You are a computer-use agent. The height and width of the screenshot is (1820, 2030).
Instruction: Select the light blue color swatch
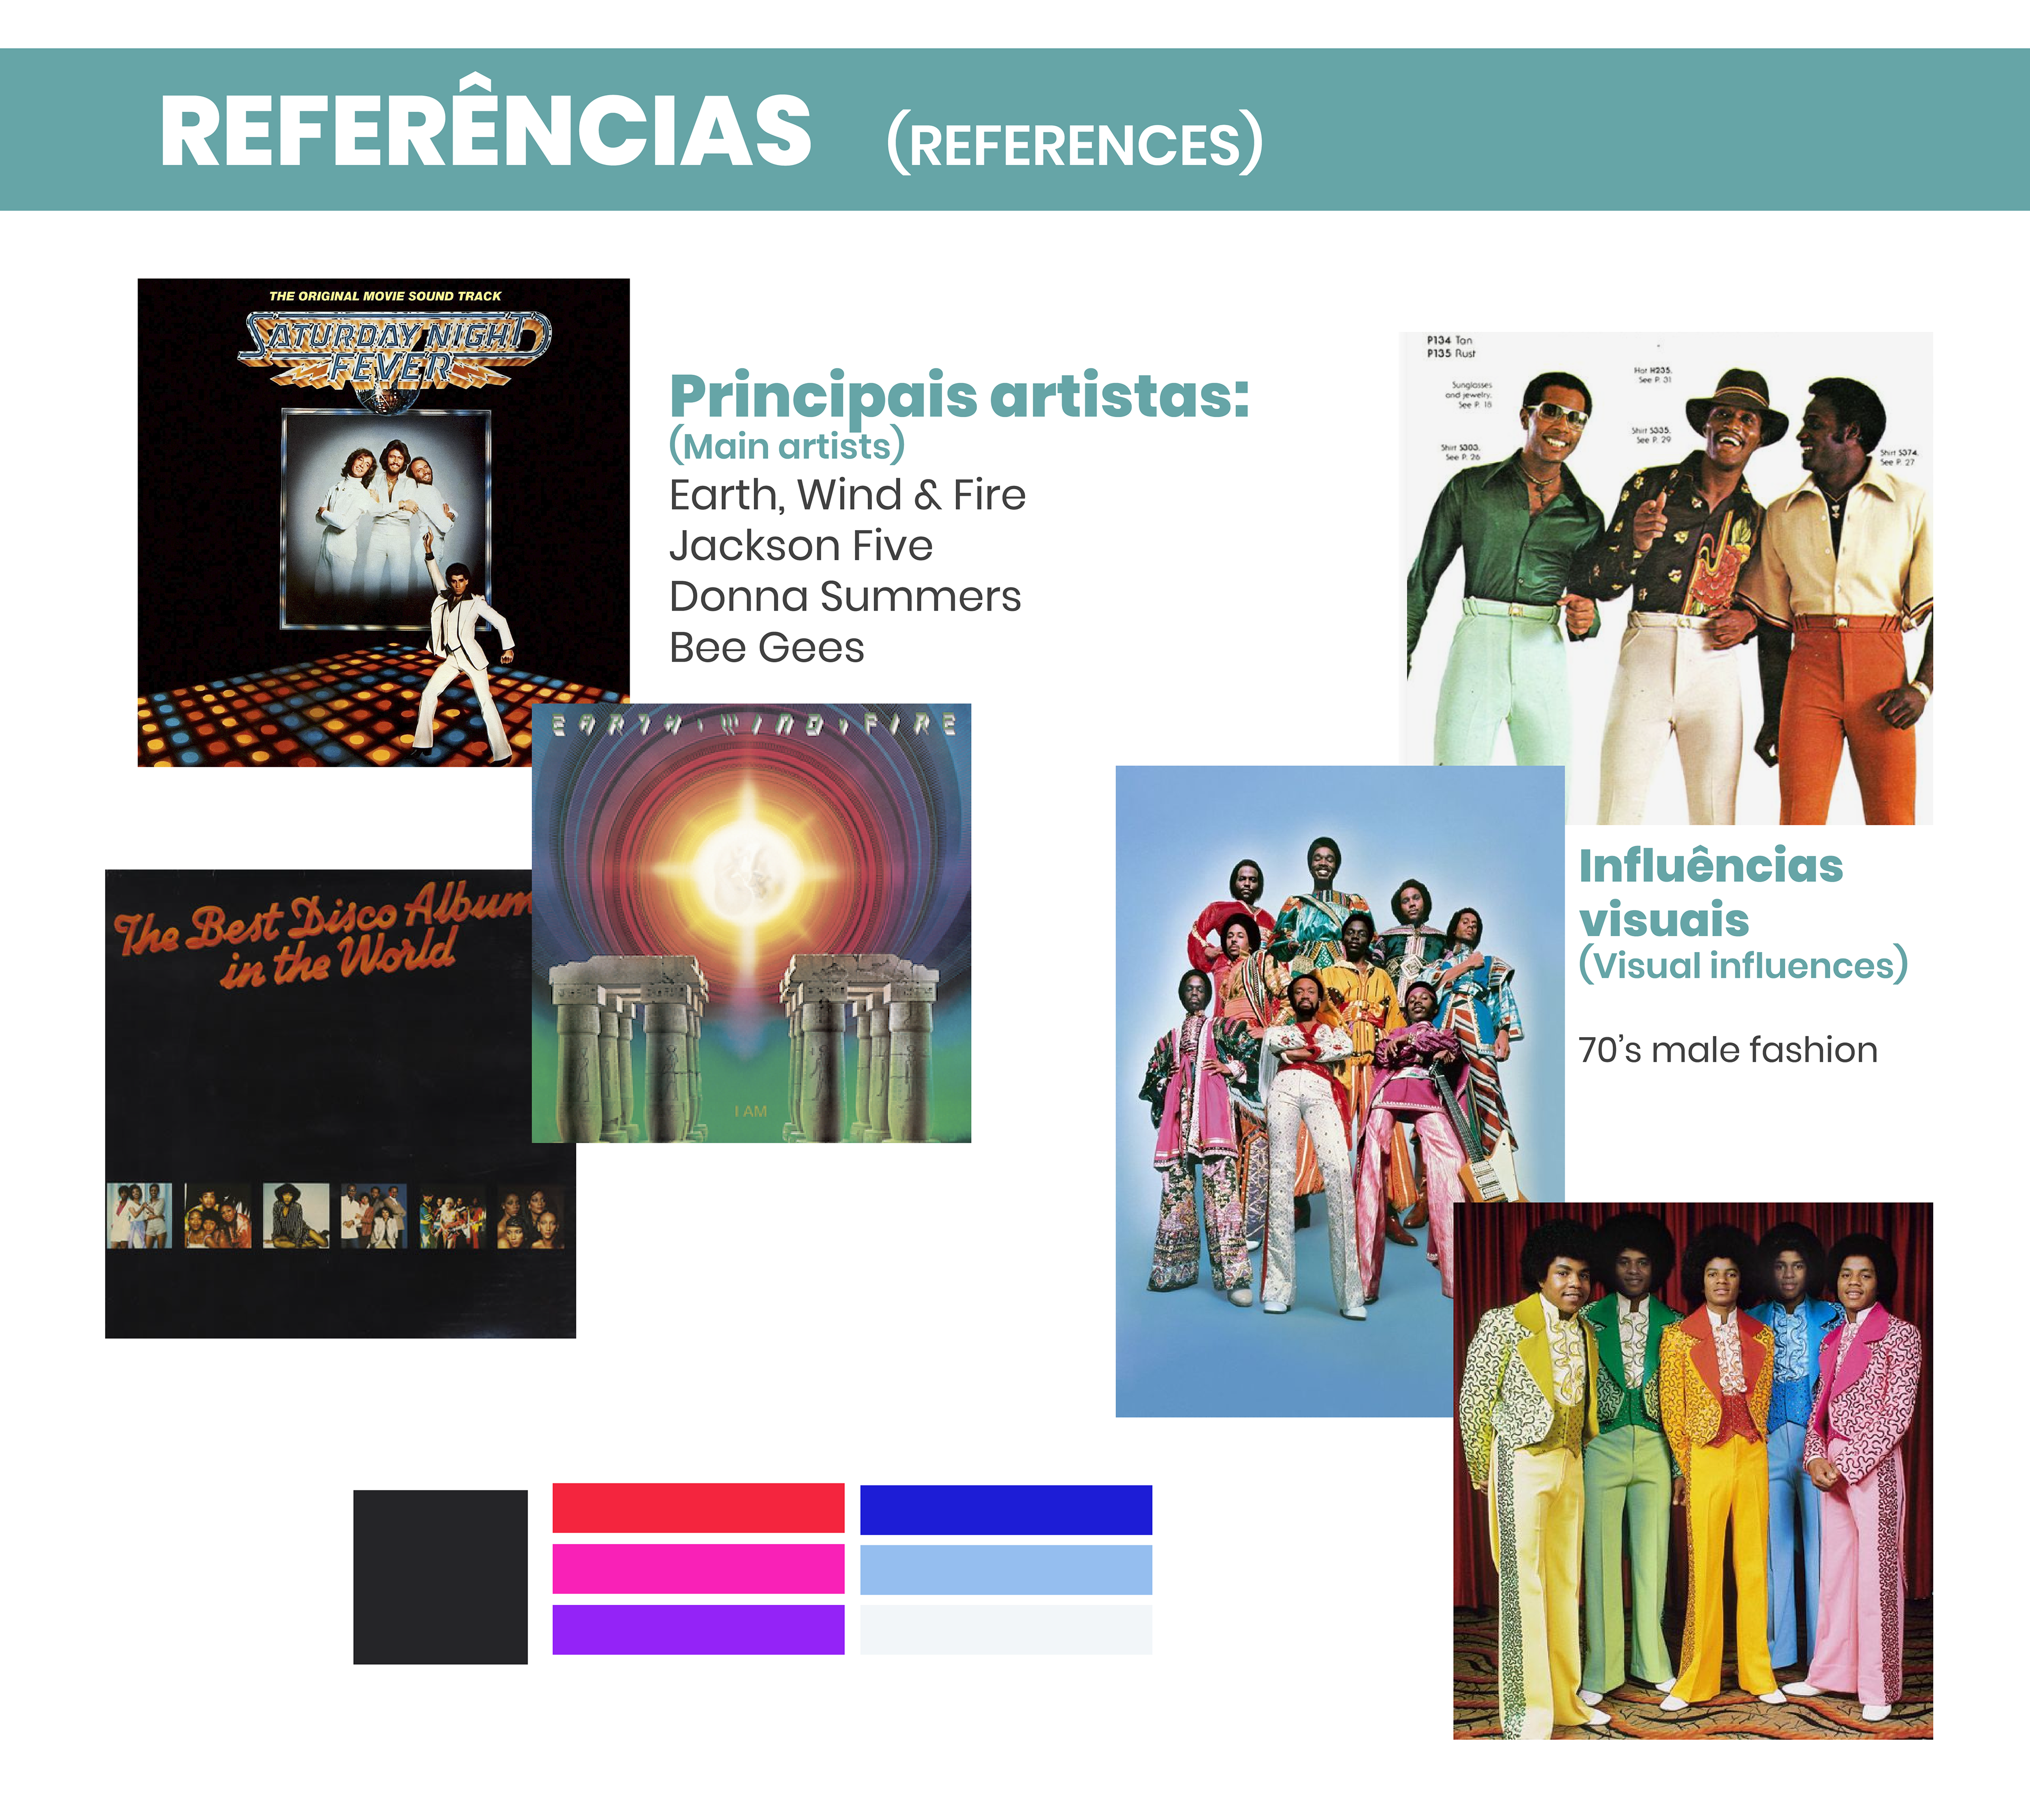point(1006,1570)
